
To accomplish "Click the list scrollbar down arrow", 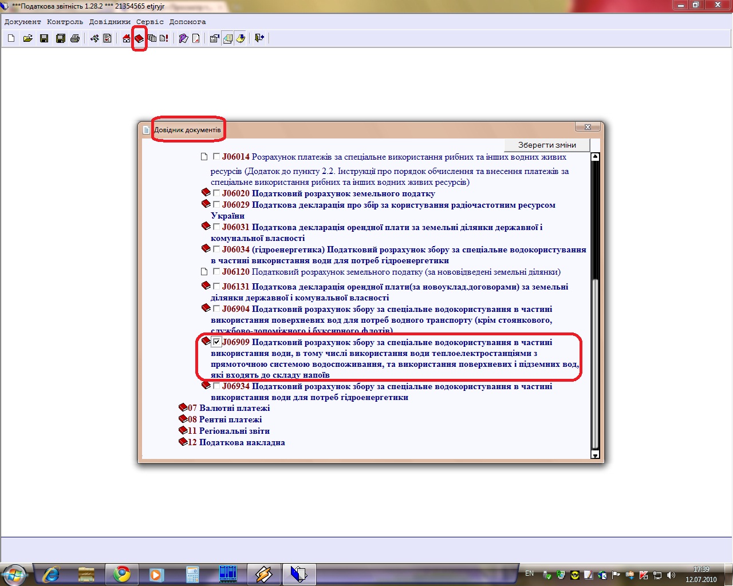I will point(595,455).
